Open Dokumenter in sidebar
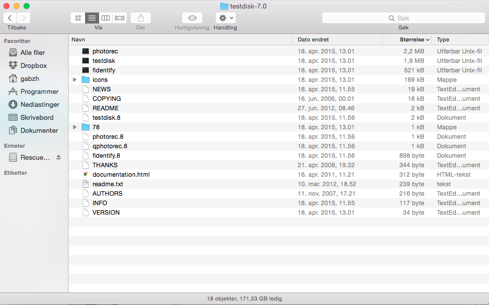This screenshot has height=305, width=489. point(39,131)
